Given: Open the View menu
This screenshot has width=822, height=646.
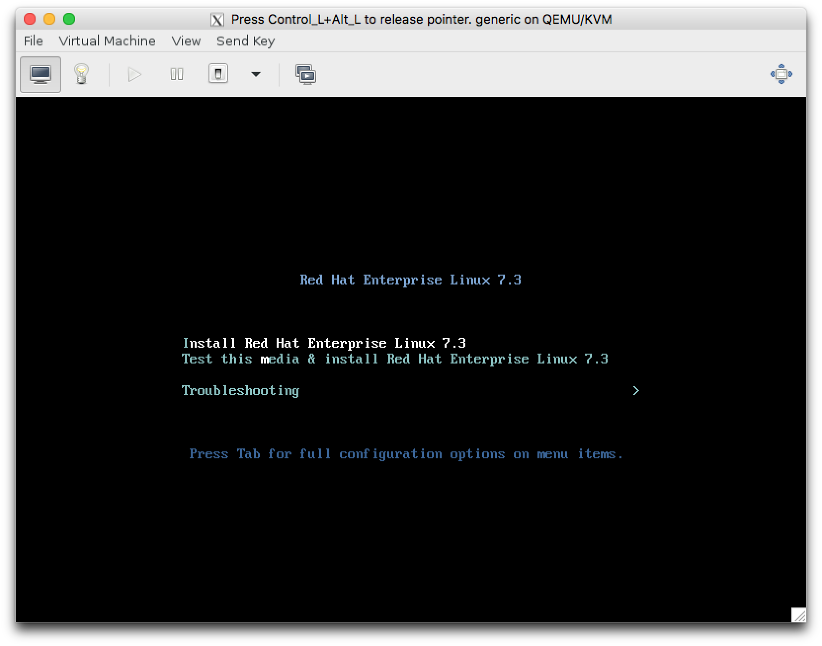Looking at the screenshot, I should click(x=186, y=41).
